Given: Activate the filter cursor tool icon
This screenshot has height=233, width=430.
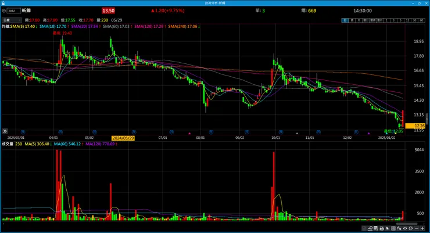Looking at the screenshot, I should click(x=399, y=228).
